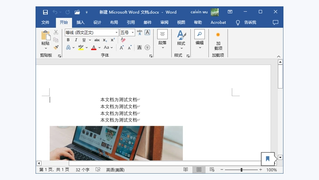
Task: Switch to the 布局 tab
Action: pyautogui.click(x=114, y=22)
